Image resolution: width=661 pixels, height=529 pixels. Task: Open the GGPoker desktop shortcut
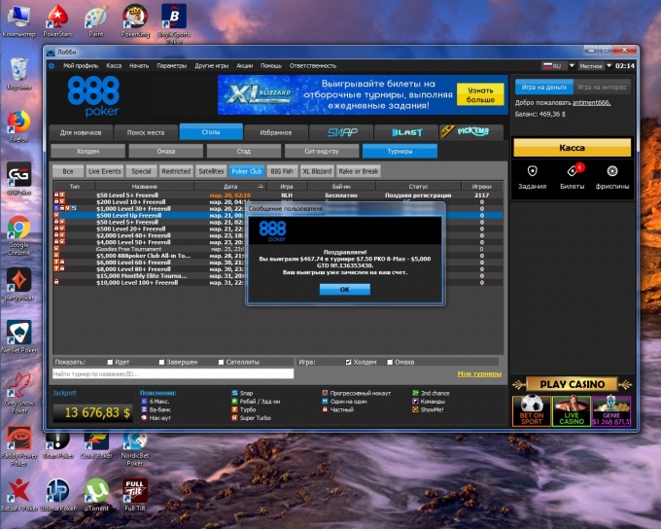pyautogui.click(x=19, y=178)
